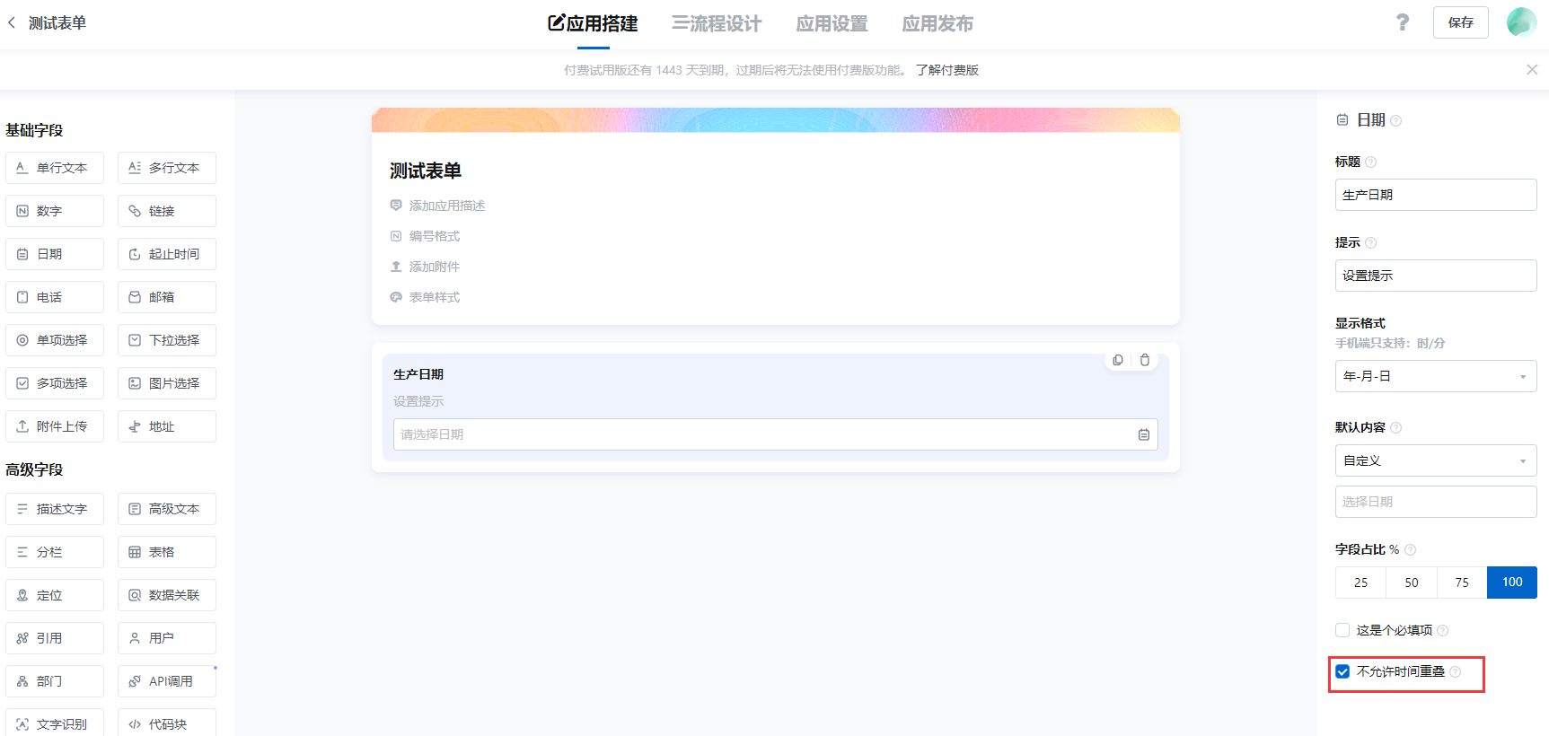The image size is (1549, 736).
Task: Add a 数字 field
Action: (55, 211)
